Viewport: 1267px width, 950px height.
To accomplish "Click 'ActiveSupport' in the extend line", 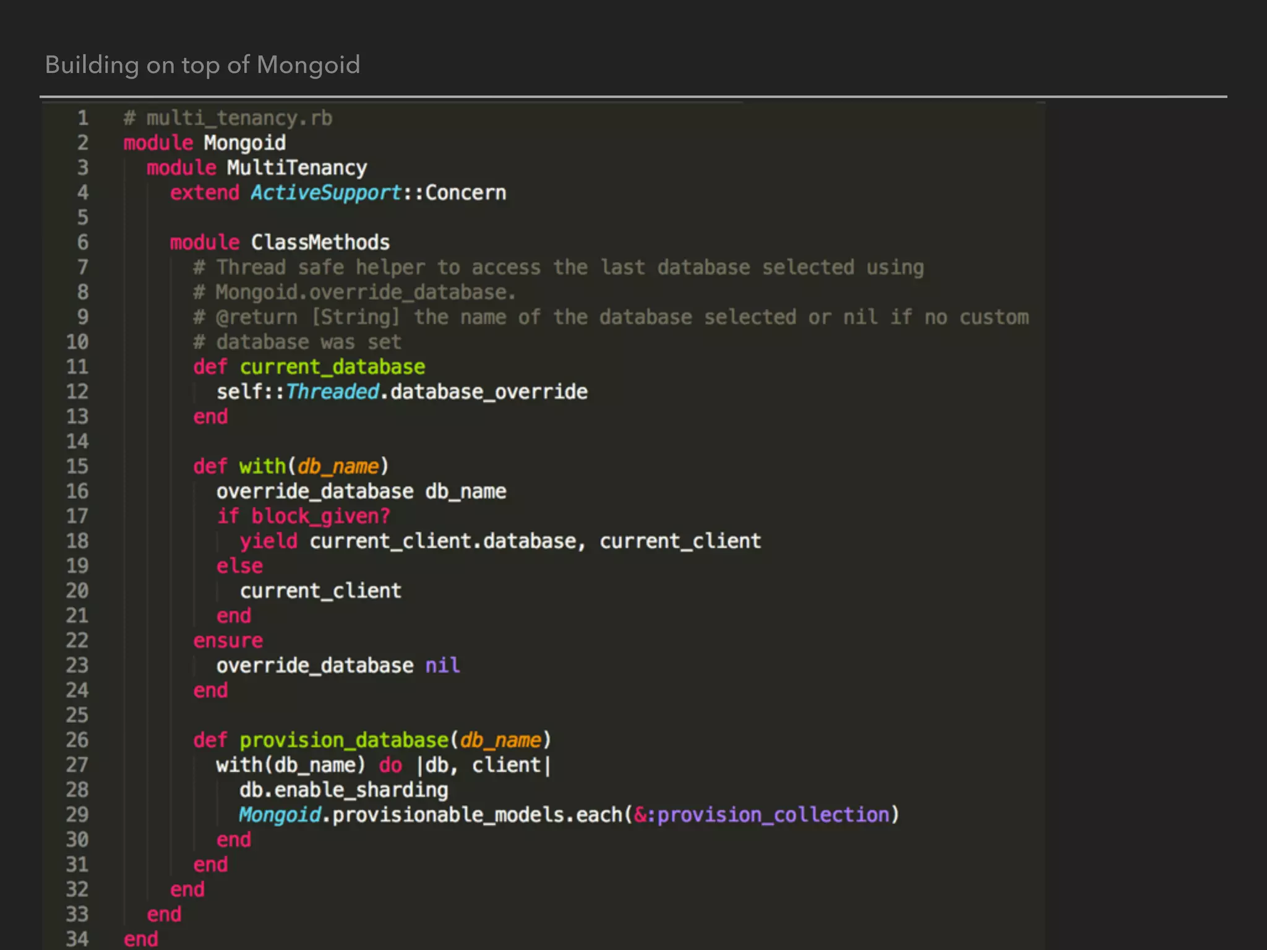I will click(x=326, y=193).
